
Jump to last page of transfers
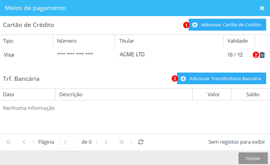(121, 142)
